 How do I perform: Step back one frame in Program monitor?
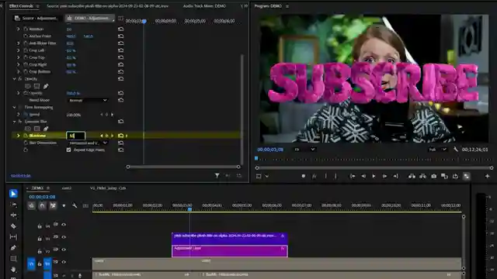coord(363,176)
